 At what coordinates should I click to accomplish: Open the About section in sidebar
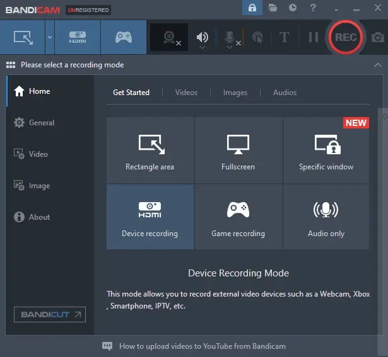click(50, 217)
